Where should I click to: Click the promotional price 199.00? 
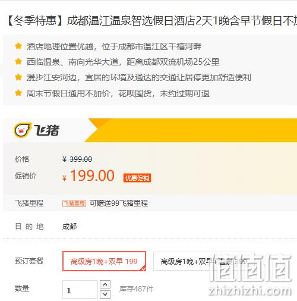point(92,175)
